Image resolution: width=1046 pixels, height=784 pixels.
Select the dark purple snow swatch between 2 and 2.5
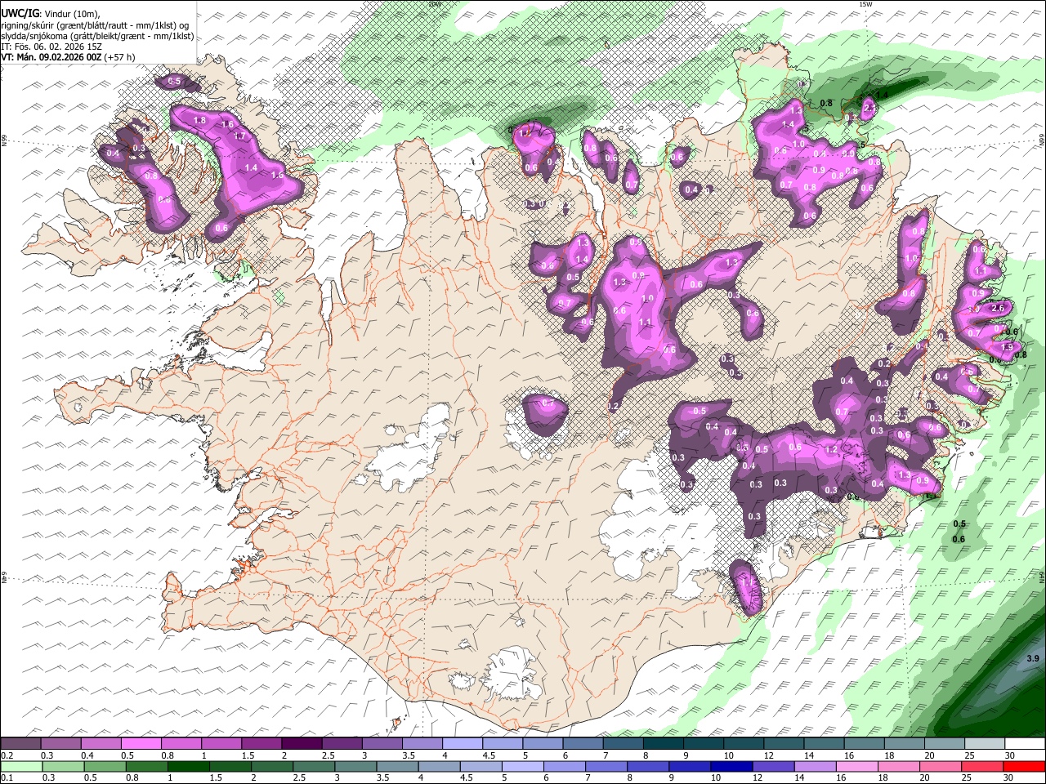tap(302, 744)
